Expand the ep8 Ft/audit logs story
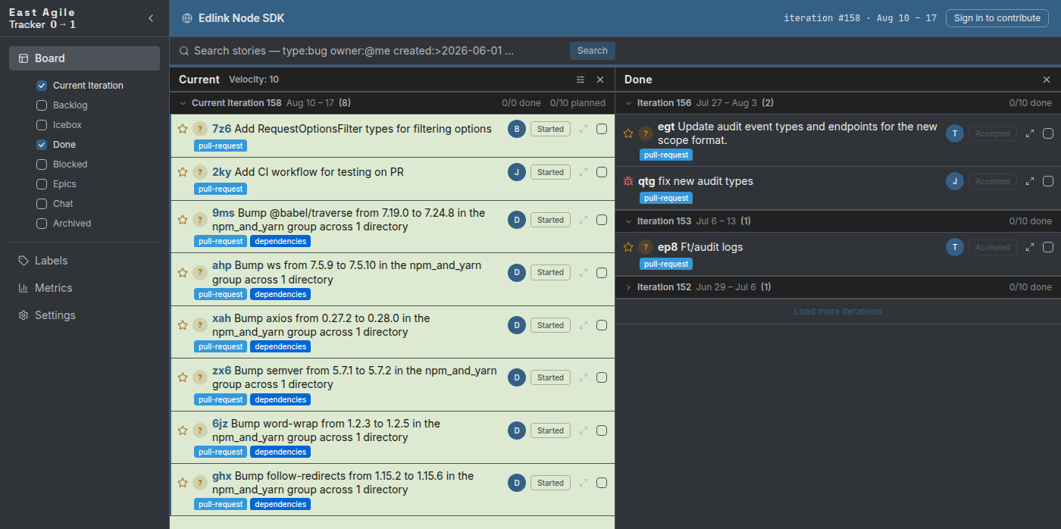This screenshot has height=529, width=1061. point(1030,247)
